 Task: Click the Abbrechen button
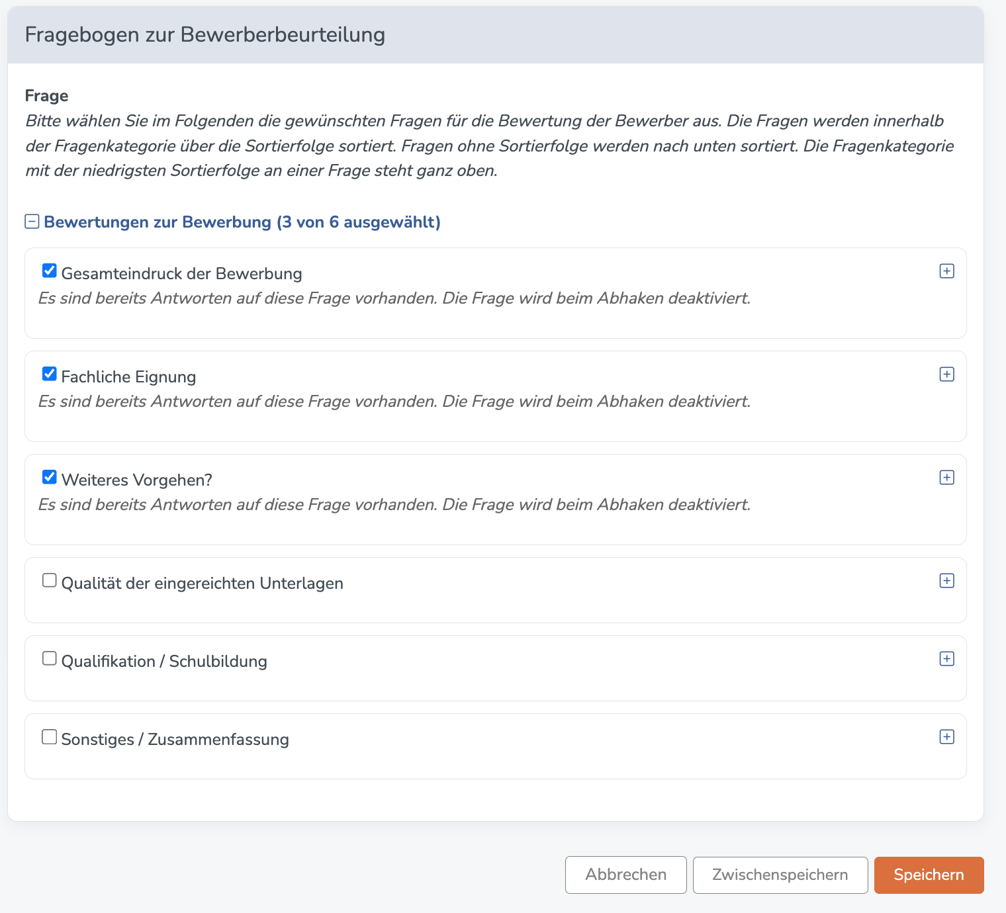coord(626,875)
